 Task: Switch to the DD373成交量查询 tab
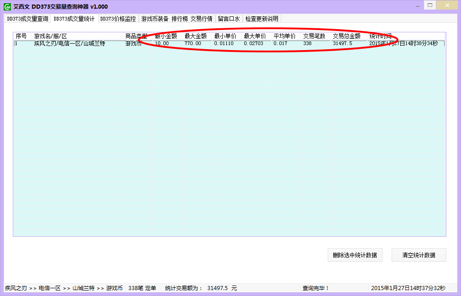coord(26,19)
